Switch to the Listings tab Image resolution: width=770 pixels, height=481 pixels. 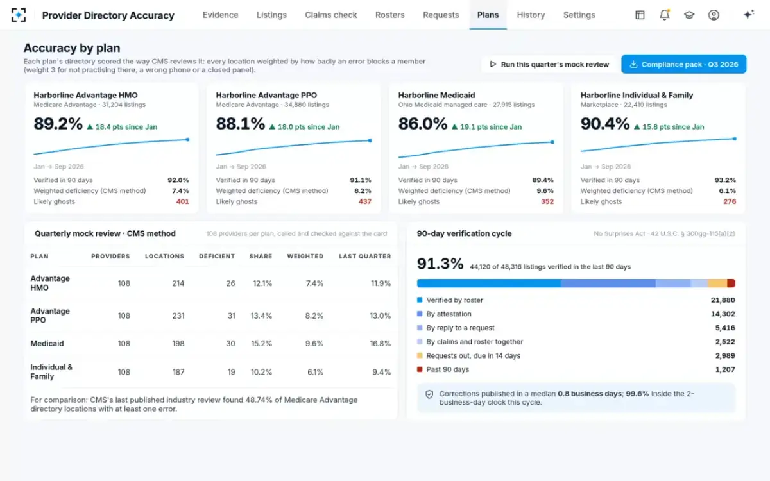pos(271,15)
